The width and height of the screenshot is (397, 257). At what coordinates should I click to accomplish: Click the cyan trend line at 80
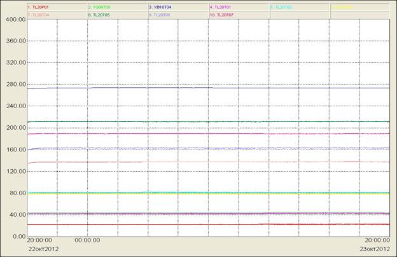coord(209,193)
